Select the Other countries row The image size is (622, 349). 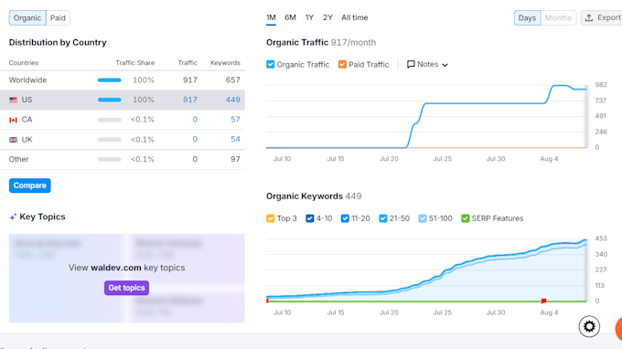123,159
